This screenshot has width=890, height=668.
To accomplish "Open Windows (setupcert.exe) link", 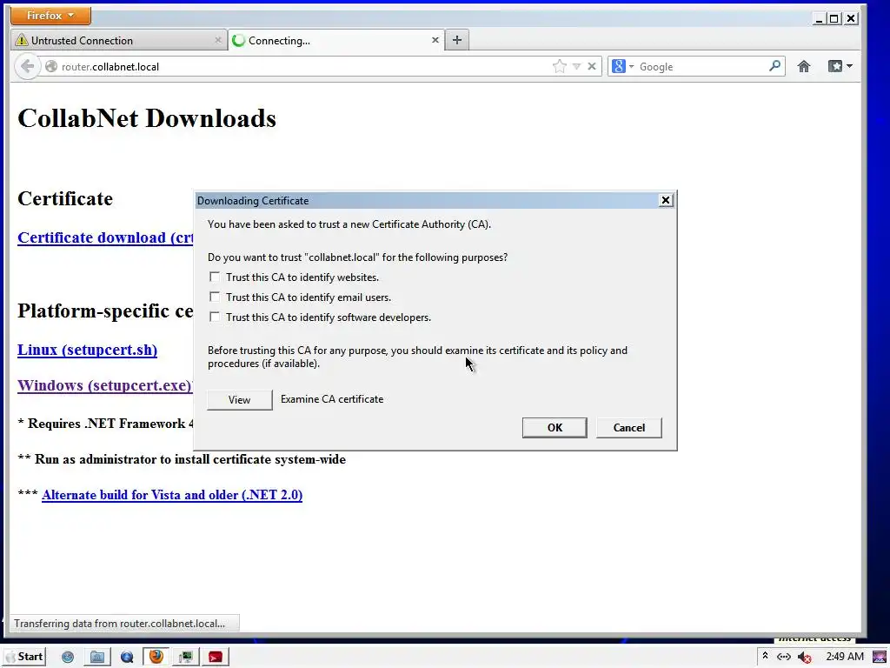I will pos(105,385).
